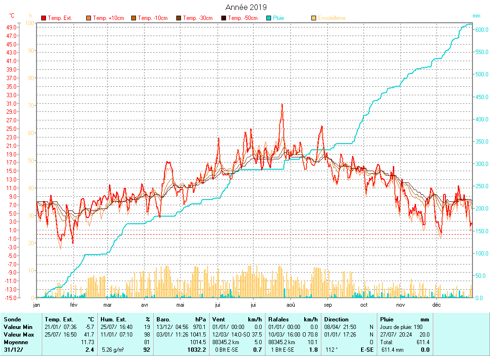Select the Temp. Ext. legend label
The height and width of the screenshot is (356, 490).
[x=60, y=18]
